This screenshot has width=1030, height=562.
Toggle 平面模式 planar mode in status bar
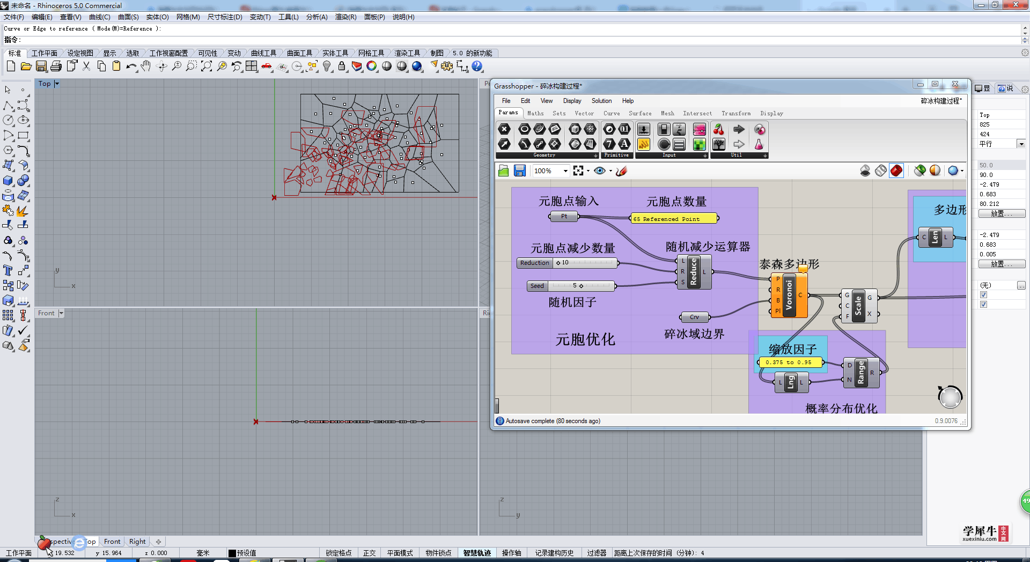(400, 553)
